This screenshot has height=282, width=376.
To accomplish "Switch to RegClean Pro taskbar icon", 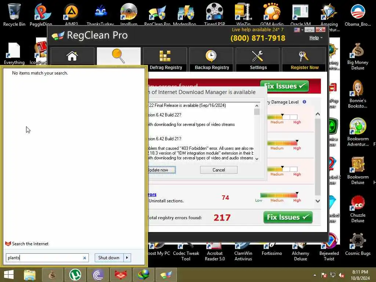I will click(166, 275).
